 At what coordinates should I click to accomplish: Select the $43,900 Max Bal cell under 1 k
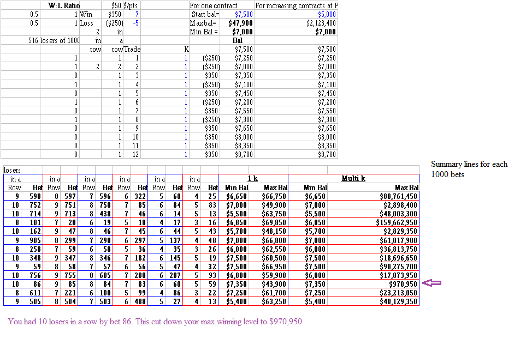(x=269, y=284)
